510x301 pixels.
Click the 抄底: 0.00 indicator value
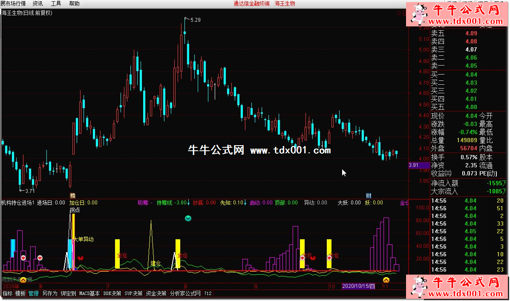click(x=204, y=203)
